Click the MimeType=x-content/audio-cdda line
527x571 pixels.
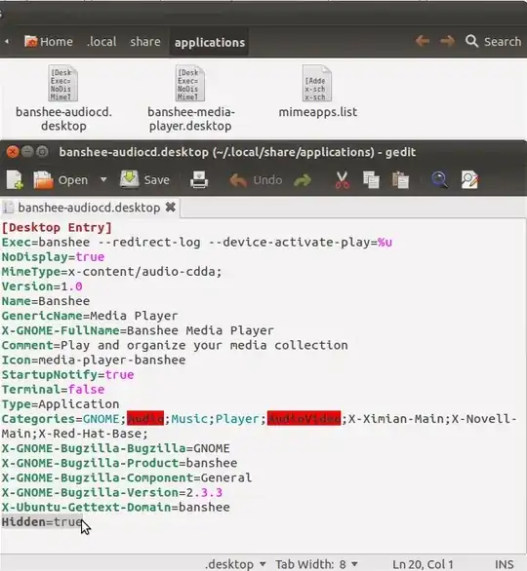(111, 272)
